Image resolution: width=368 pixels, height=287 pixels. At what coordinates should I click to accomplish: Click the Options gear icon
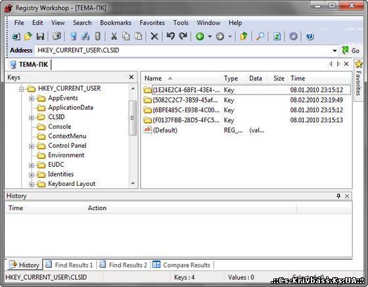click(293, 36)
